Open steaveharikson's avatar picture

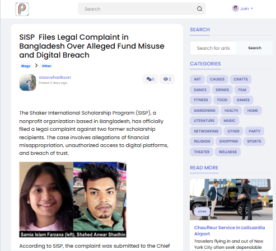27,82
